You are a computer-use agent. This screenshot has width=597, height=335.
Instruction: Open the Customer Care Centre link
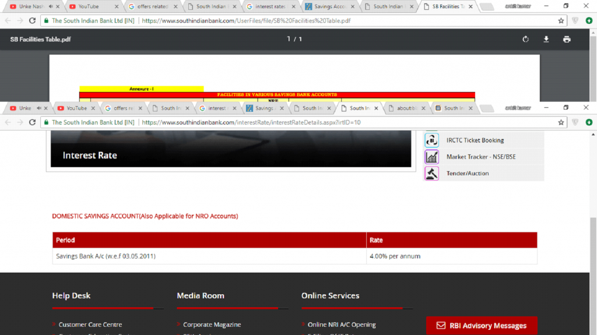tap(90, 325)
